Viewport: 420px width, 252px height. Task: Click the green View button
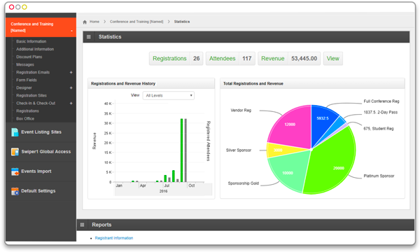click(333, 59)
